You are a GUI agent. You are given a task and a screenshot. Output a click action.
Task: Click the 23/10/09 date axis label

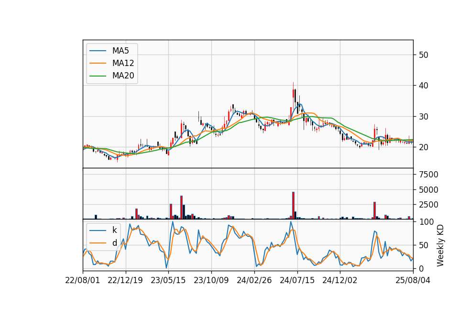(x=211, y=280)
